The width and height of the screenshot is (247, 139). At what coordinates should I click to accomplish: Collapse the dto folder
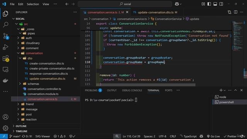[20, 58]
